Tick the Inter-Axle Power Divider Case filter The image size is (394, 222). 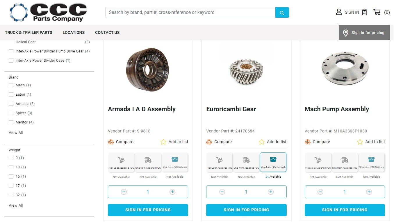tap(11, 61)
